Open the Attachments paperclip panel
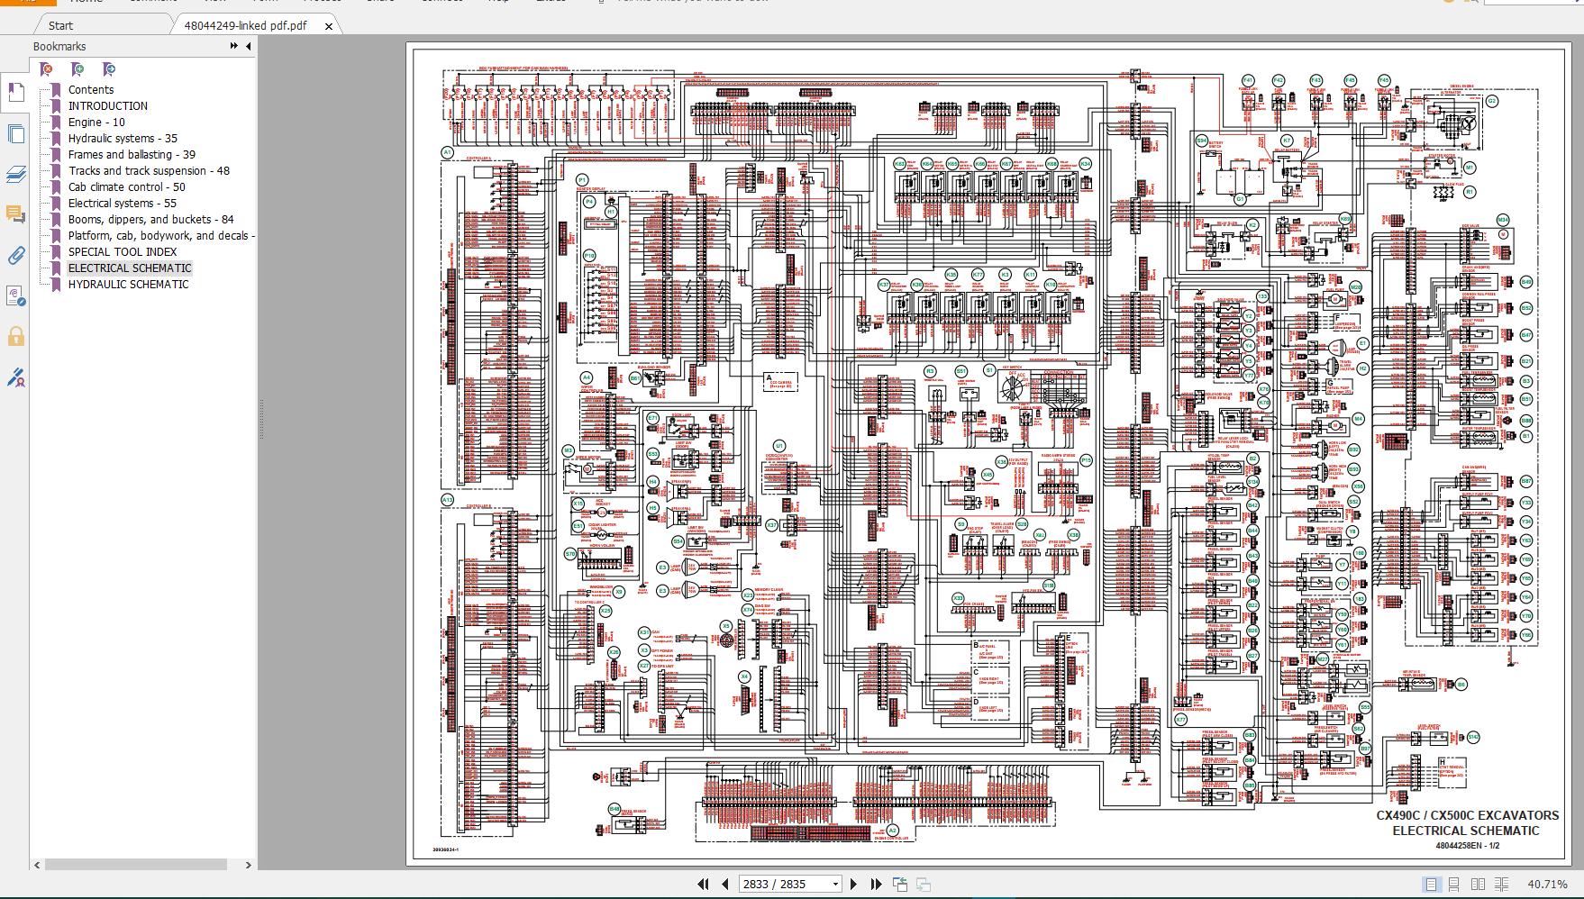Screen dimensions: 1584x899 coord(15,256)
